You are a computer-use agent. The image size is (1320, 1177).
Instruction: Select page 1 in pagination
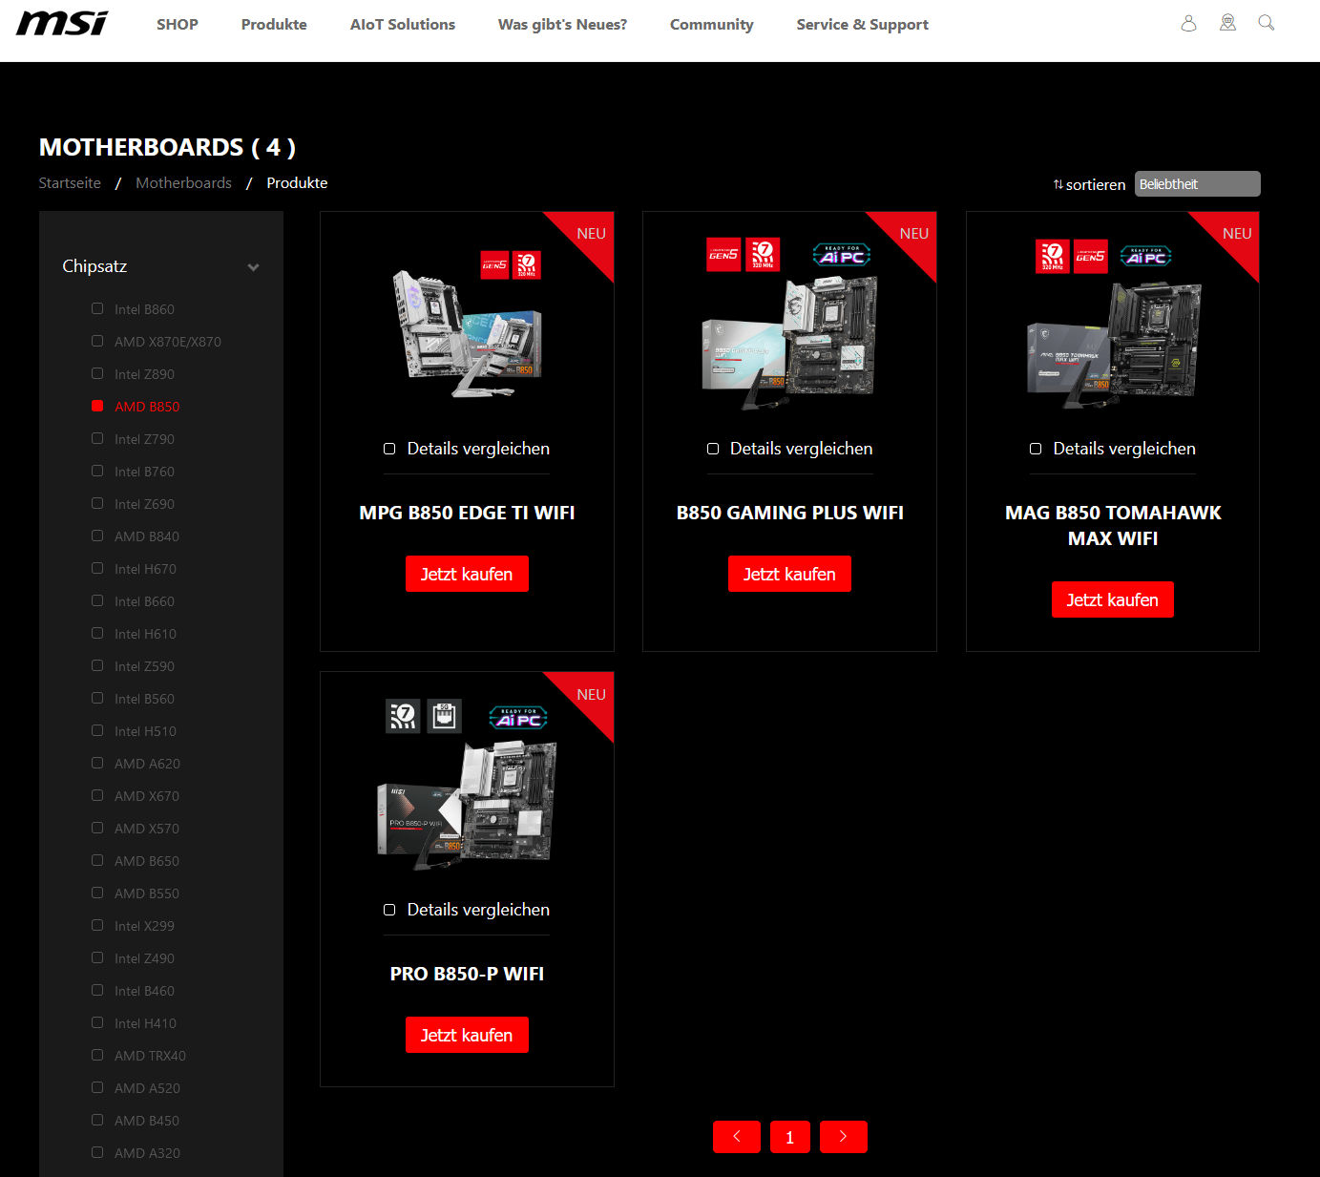[x=790, y=1137]
